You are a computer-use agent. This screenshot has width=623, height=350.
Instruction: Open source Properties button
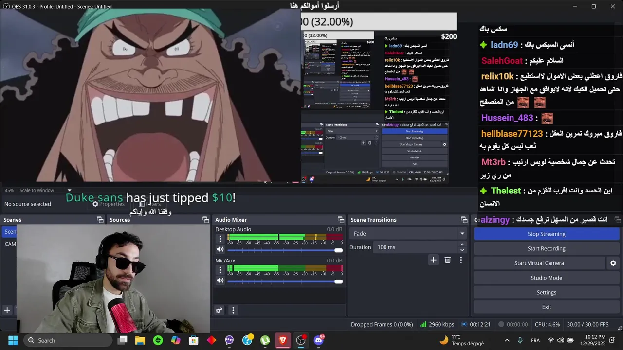[x=109, y=204]
